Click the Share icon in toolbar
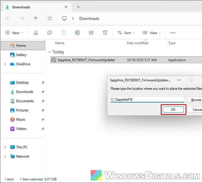Screen dimensions: 202x183 coord(91,33)
